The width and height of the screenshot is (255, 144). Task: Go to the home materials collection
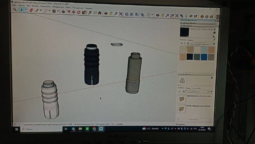pyautogui.click(x=188, y=44)
